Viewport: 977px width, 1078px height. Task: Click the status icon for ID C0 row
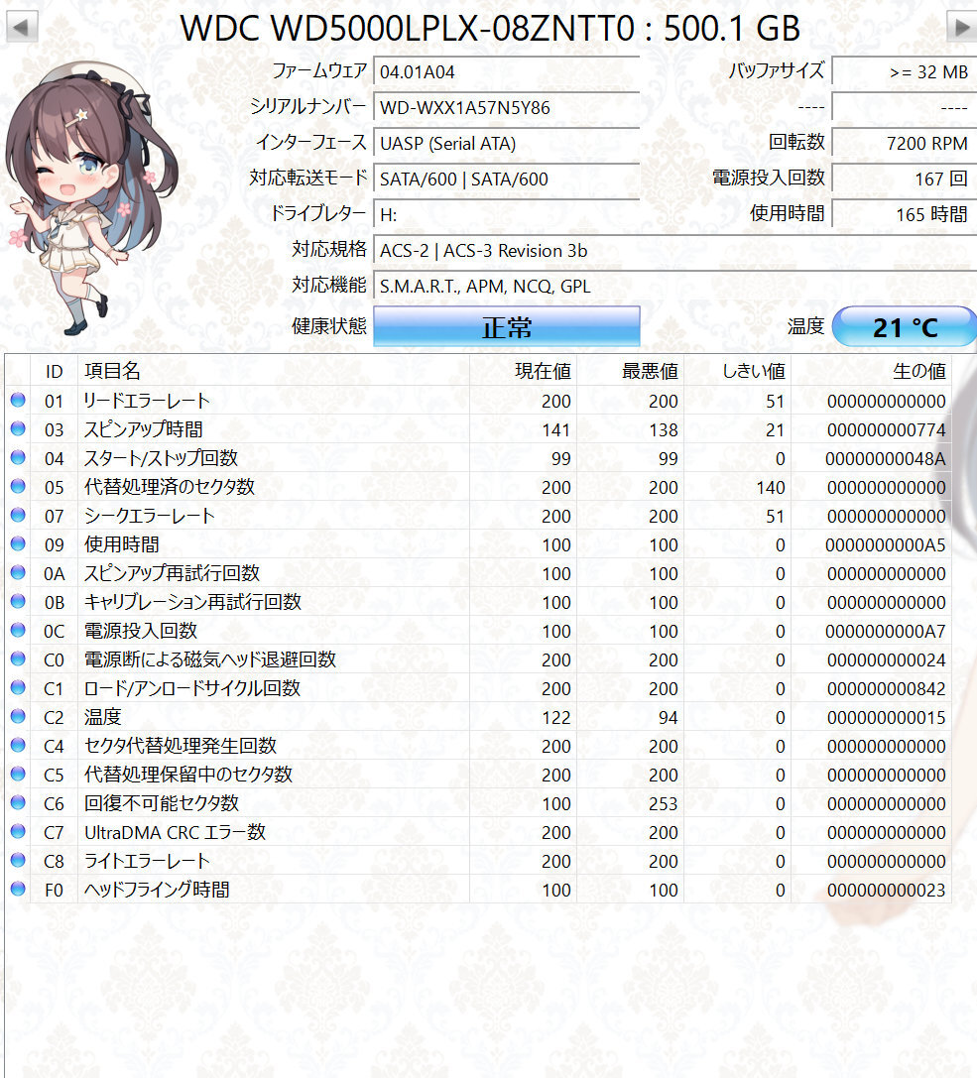tap(18, 659)
